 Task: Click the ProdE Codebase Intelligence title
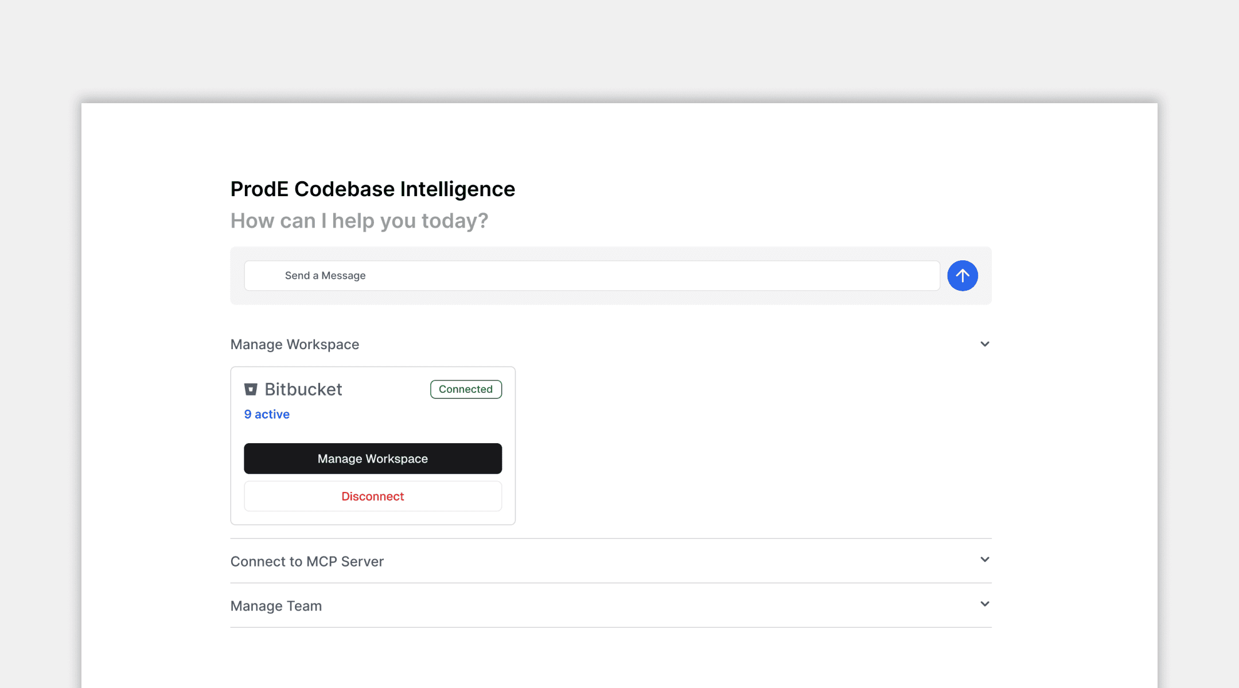(372, 189)
